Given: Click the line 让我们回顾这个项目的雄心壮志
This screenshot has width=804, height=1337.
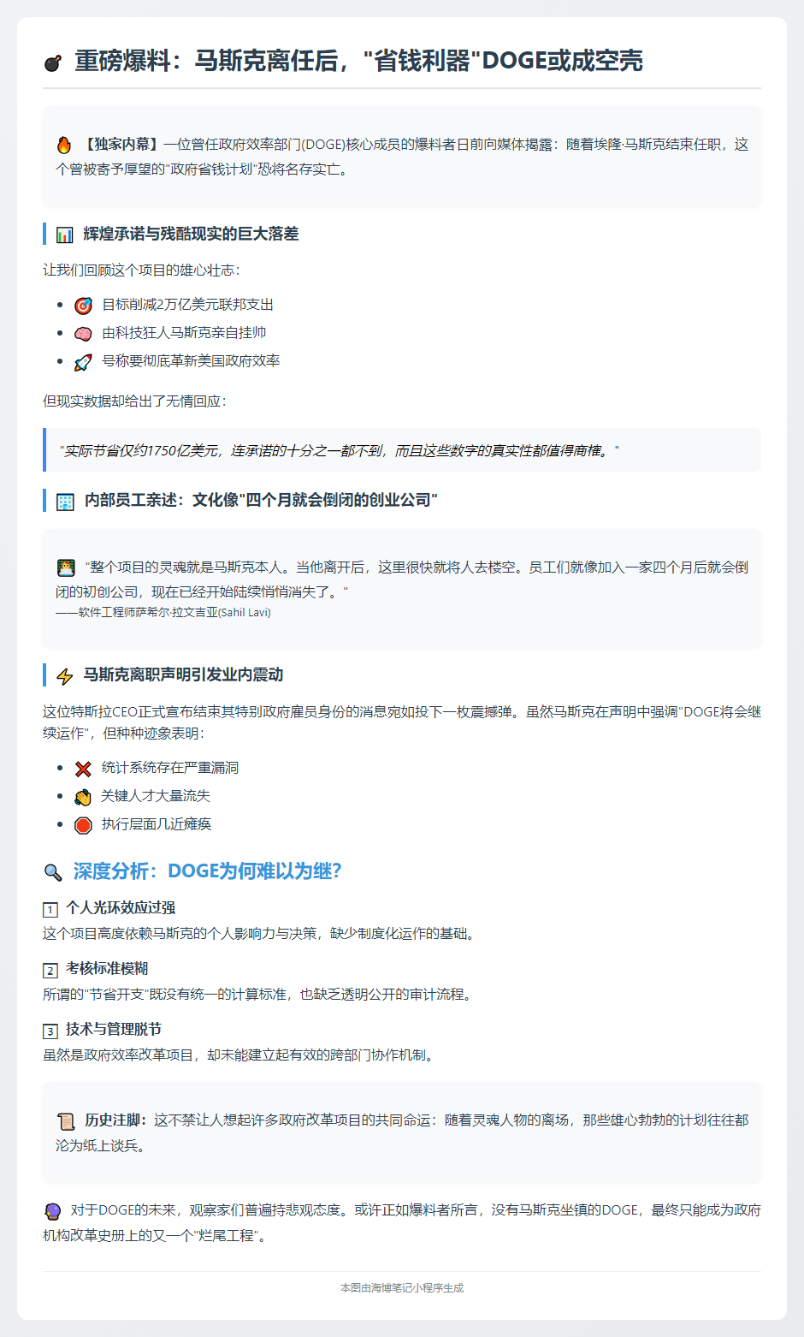Looking at the screenshot, I should tap(142, 270).
